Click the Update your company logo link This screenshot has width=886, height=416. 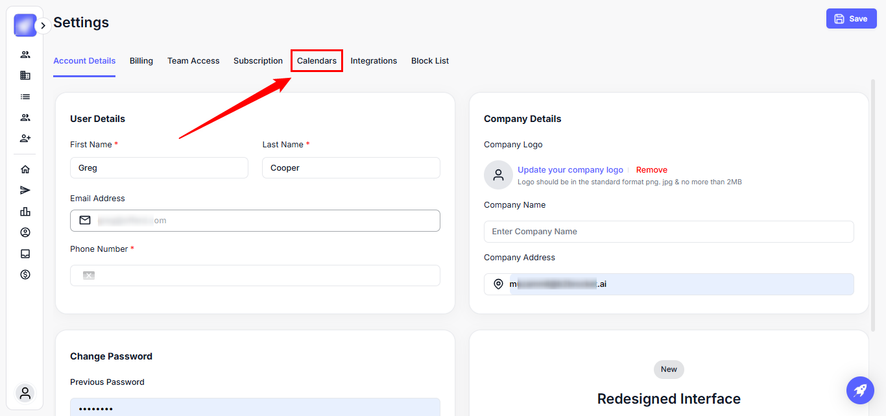tap(570, 170)
